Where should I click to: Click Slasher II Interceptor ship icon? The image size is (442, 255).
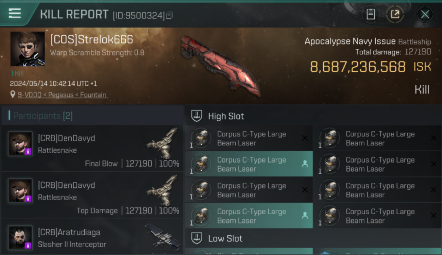163,236
